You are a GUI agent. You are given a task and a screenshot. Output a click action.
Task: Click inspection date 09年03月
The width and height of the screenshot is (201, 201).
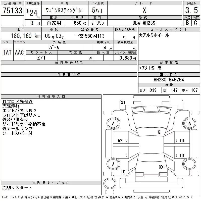click(x=55, y=36)
